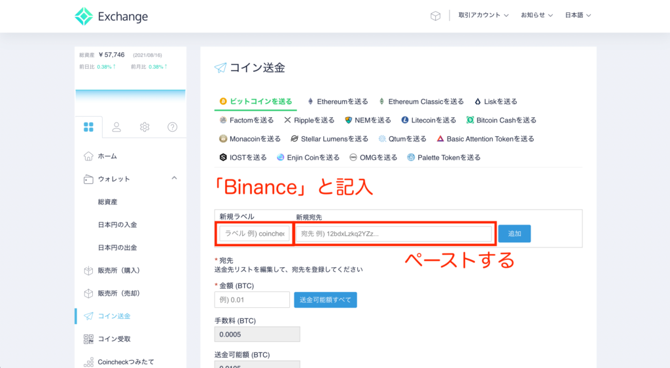
Task: Click the IOST coin icon
Action: point(223,157)
